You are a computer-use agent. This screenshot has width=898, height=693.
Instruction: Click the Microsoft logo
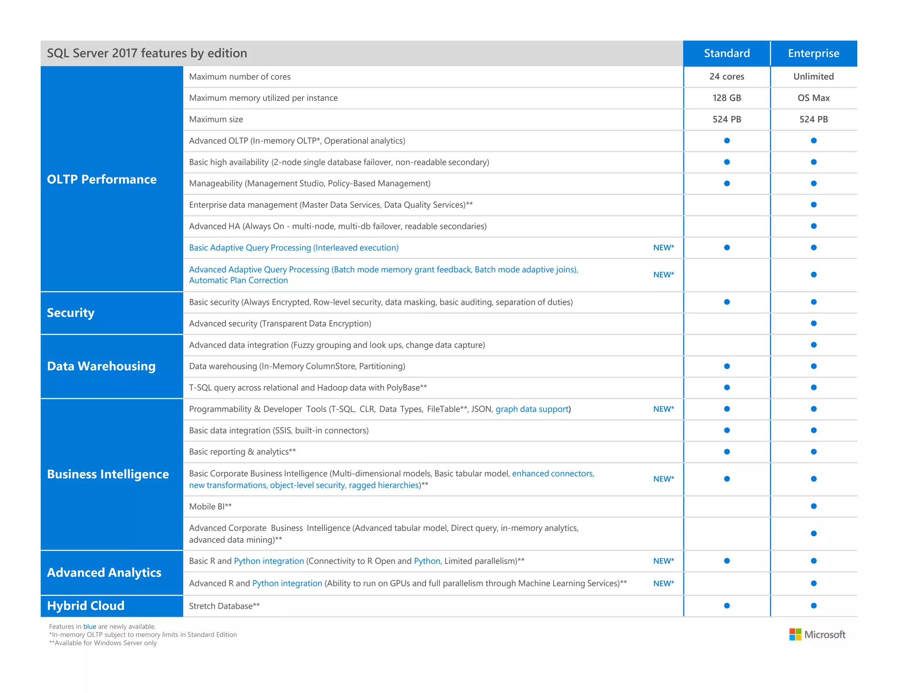tap(817, 634)
